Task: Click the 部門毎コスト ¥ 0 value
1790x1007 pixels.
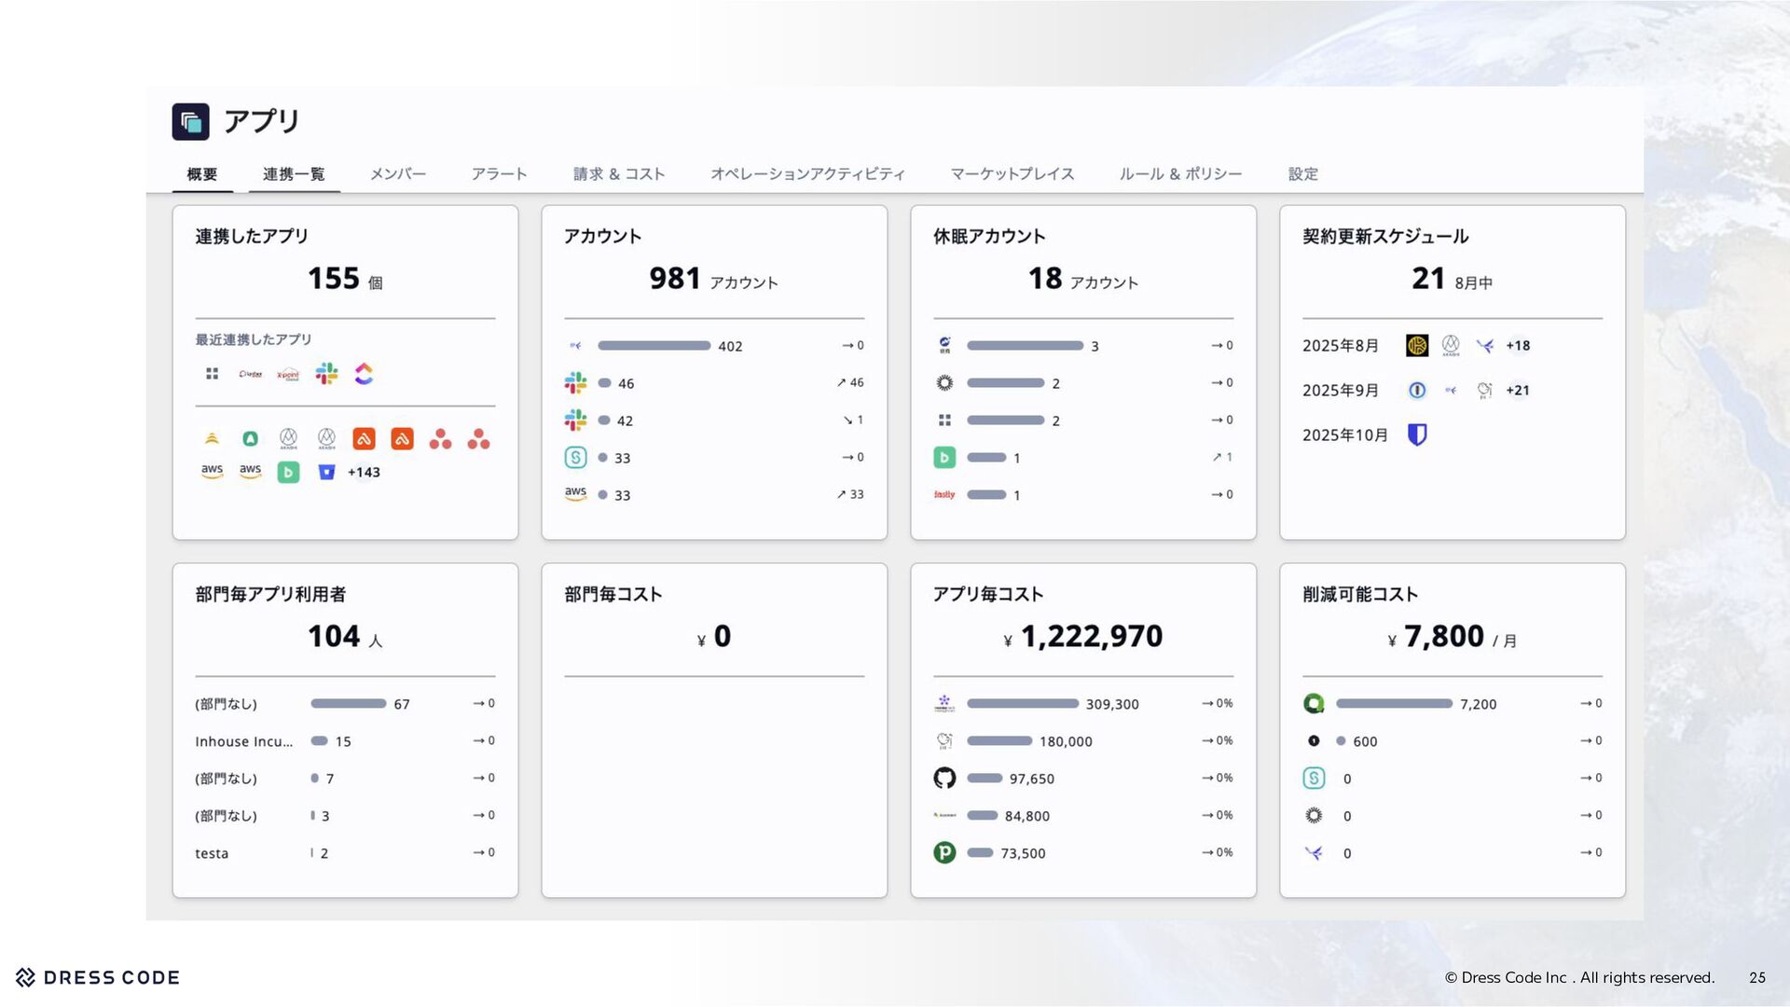Action: [x=714, y=637]
